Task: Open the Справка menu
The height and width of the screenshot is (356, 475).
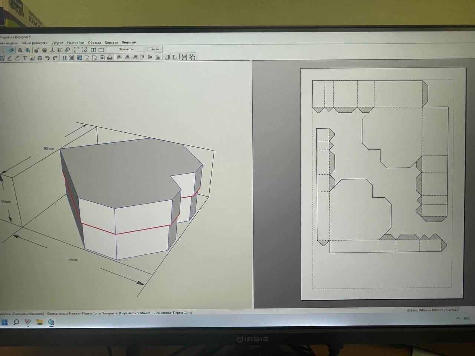Action: [x=111, y=42]
